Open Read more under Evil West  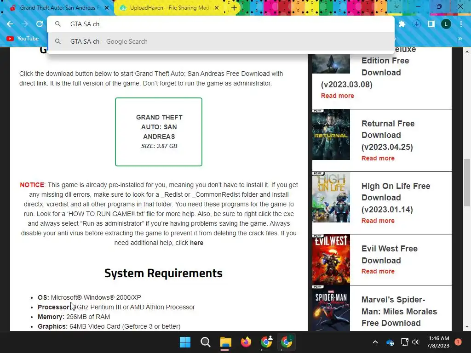(x=378, y=271)
